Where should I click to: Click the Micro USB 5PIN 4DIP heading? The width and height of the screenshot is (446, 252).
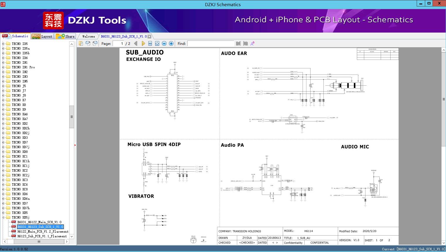point(154,144)
